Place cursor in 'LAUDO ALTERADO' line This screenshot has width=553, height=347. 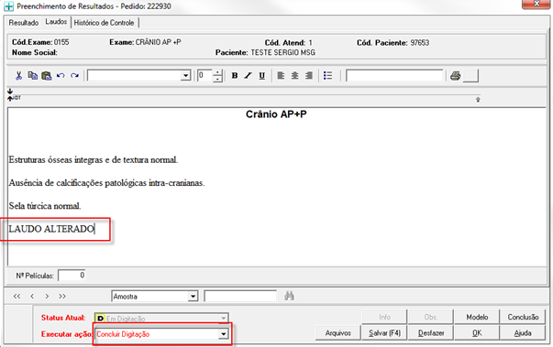(x=51, y=229)
